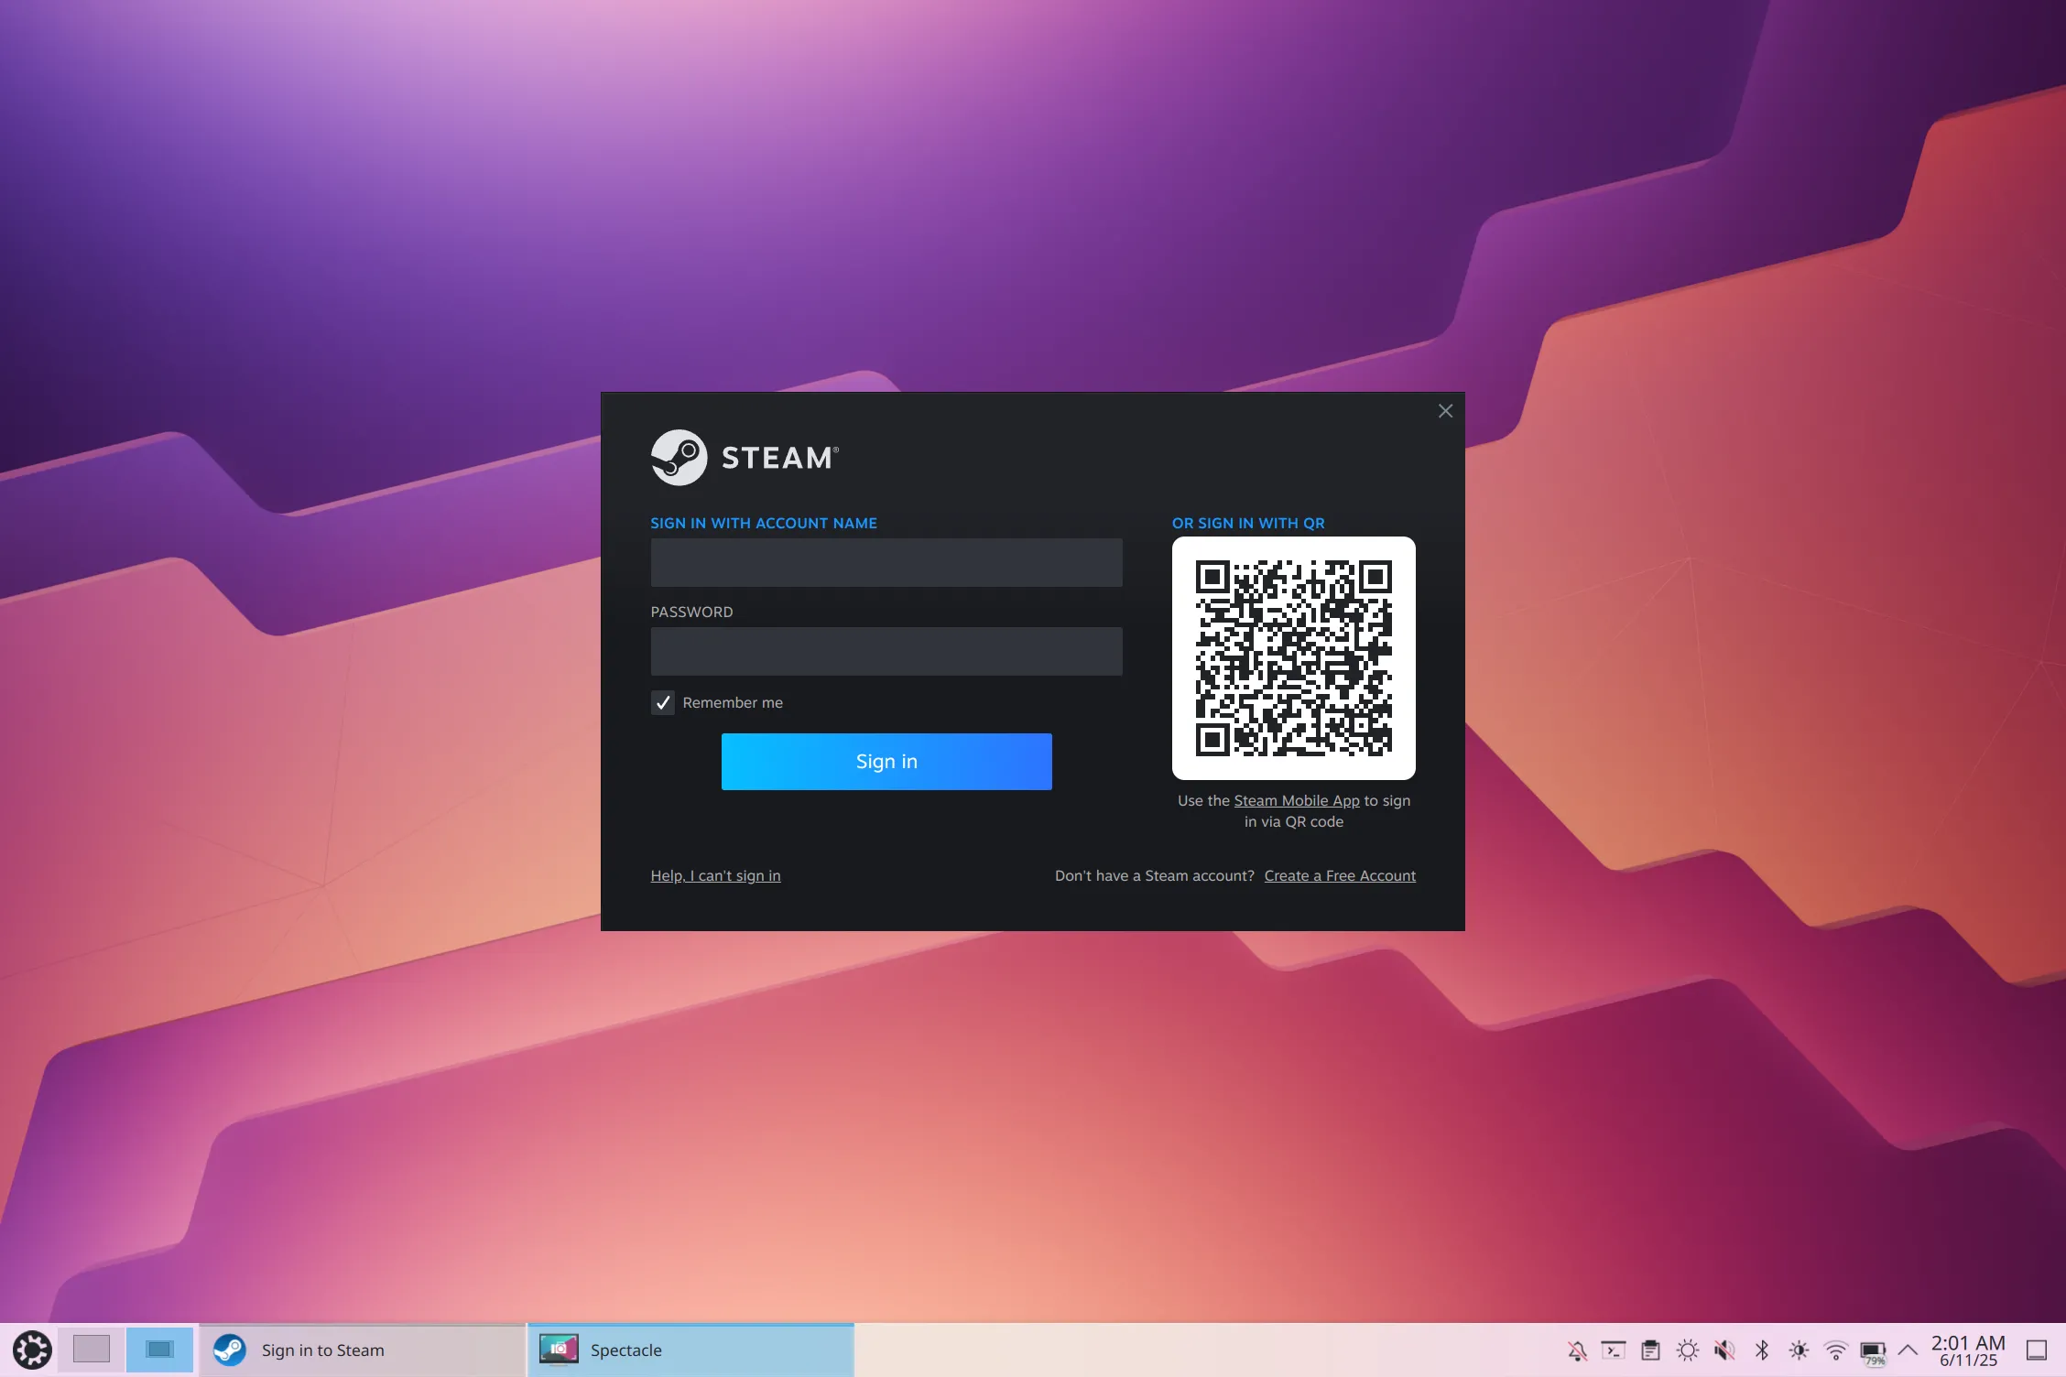Viewport: 2066px width, 1377px height.
Task: Click the Bluetooth icon in system tray
Action: tap(1761, 1350)
